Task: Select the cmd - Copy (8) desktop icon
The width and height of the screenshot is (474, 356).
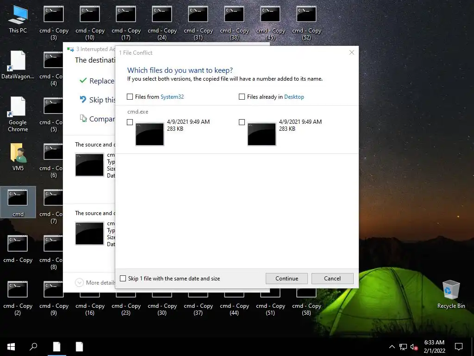Action: click(51, 253)
